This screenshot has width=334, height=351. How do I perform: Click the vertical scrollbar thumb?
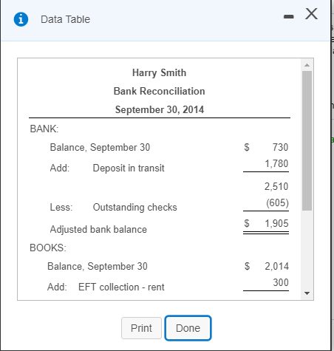point(307,140)
